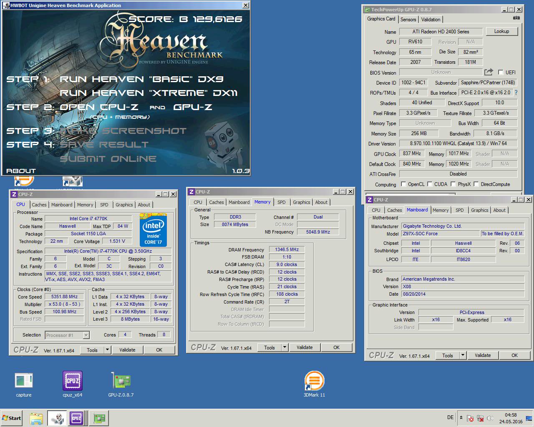Click About in Heaven benchmark window
Viewport: 534px width, 427px height.
tap(21, 171)
